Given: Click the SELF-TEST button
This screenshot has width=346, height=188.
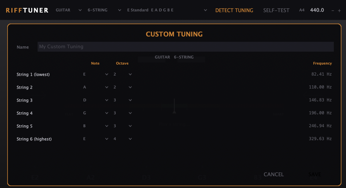Looking at the screenshot, I should tap(276, 10).
